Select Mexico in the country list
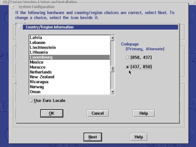Image resolution: width=196 pixels, height=147 pixels. point(70,62)
